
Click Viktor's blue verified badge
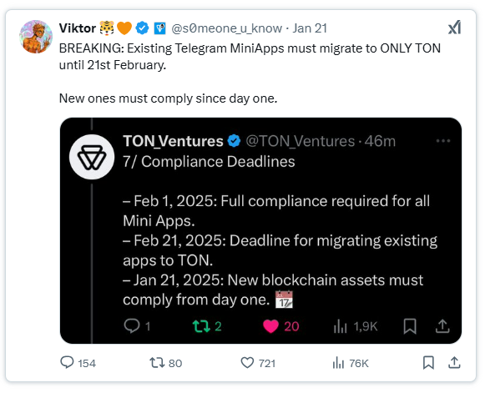point(142,28)
